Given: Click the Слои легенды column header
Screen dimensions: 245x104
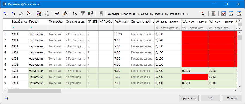Looking at the screenshot, I should [x=76, y=22].
